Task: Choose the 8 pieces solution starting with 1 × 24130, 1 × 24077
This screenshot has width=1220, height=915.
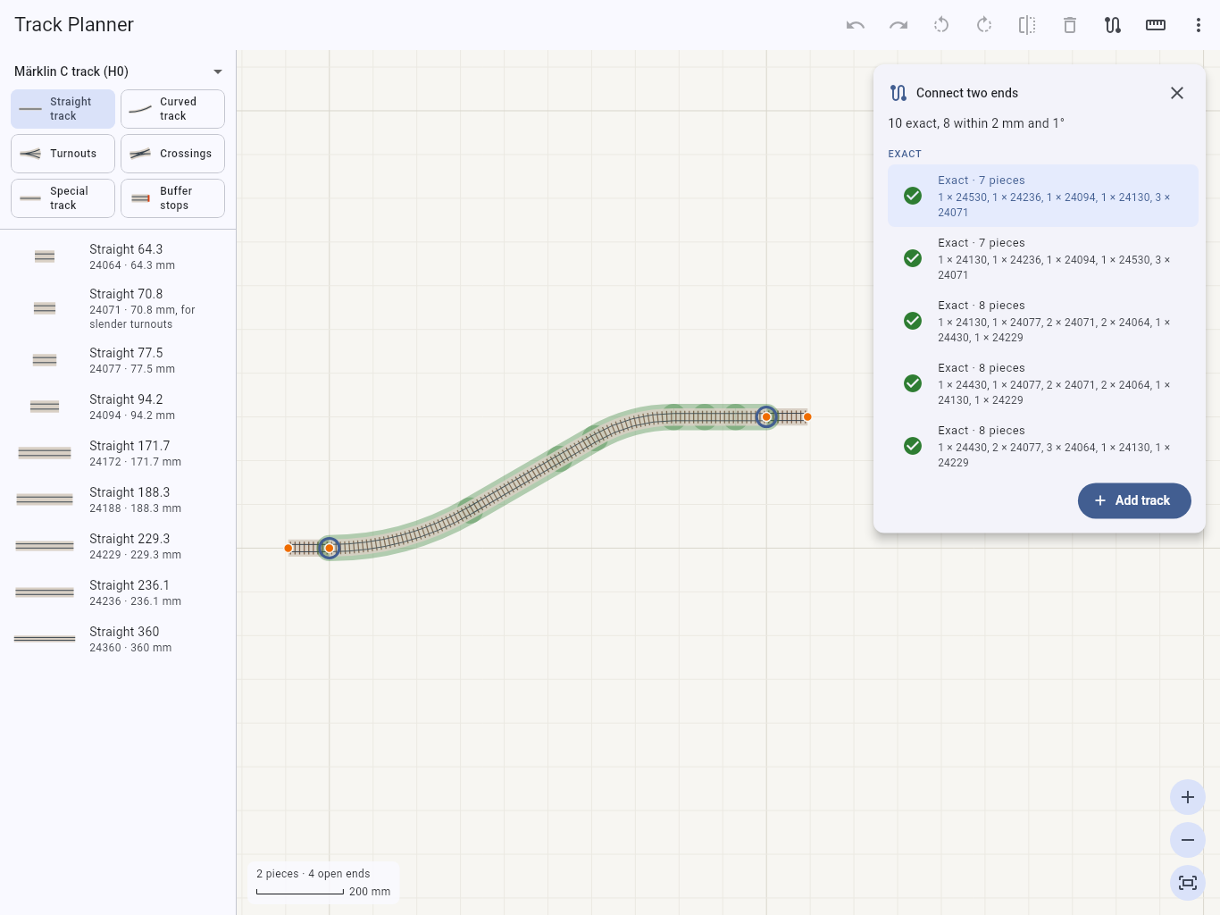Action: click(1043, 321)
